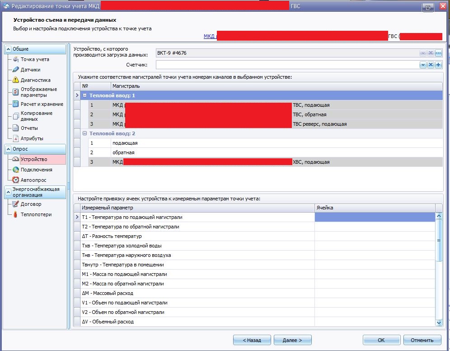Collapse the Тепловой ввод: 1 group
The height and width of the screenshot is (351, 450).
tap(84, 95)
